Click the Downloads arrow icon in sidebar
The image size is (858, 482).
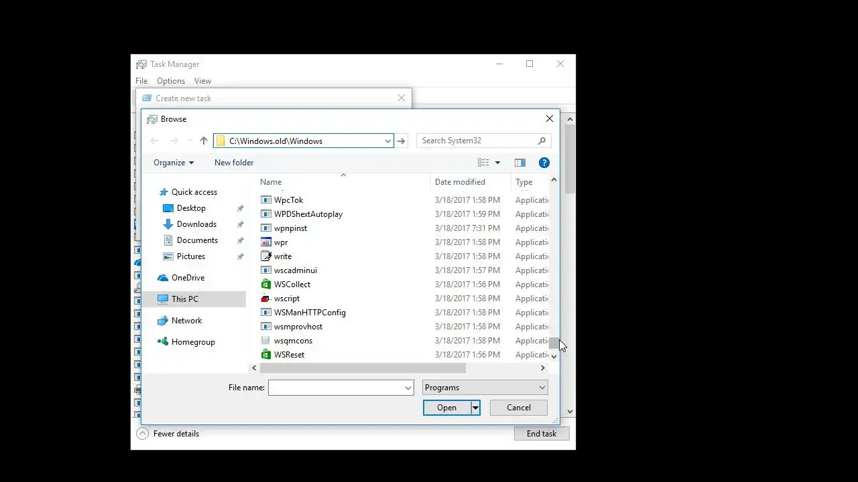[x=168, y=224]
